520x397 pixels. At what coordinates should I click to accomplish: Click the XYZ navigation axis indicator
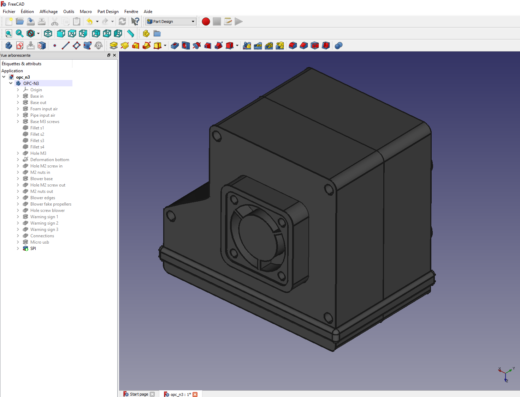pos(507,374)
